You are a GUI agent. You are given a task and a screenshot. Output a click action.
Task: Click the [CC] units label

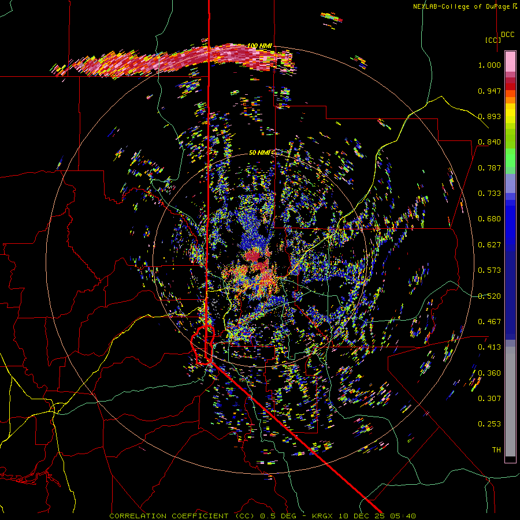coord(493,40)
